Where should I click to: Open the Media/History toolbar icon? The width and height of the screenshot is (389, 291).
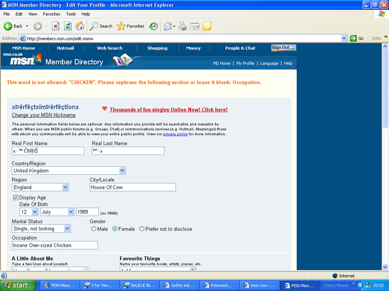[153, 26]
